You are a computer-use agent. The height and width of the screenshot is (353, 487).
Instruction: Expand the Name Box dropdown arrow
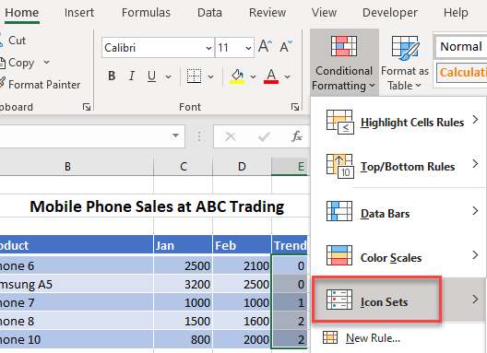tap(175, 135)
